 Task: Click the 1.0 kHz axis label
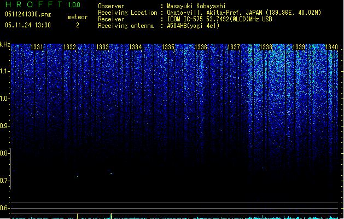tap(4, 99)
